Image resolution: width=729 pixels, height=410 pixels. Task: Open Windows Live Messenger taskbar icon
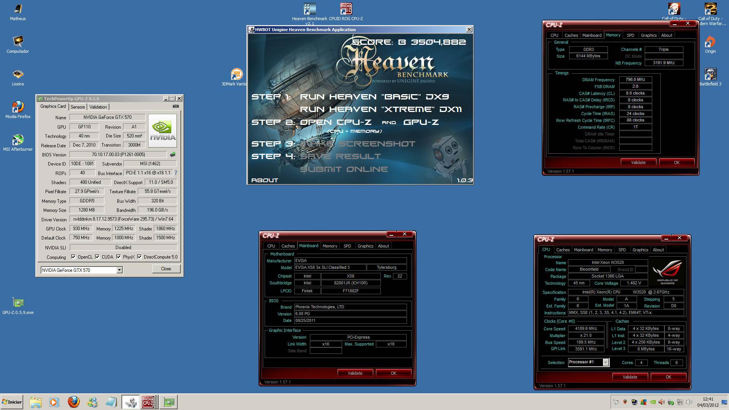(x=92, y=402)
